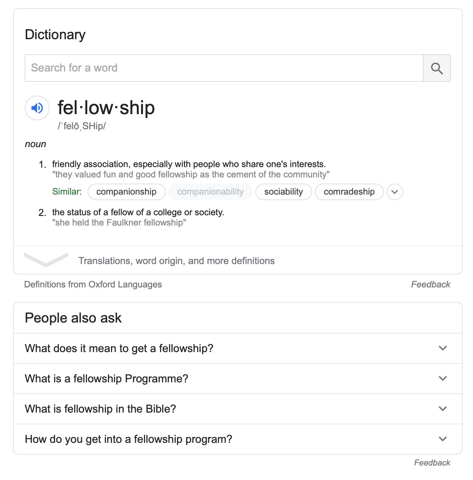Viewport: 473px width, 480px height.
Task: Click the large gray down-arrow icon
Action: [46, 260]
